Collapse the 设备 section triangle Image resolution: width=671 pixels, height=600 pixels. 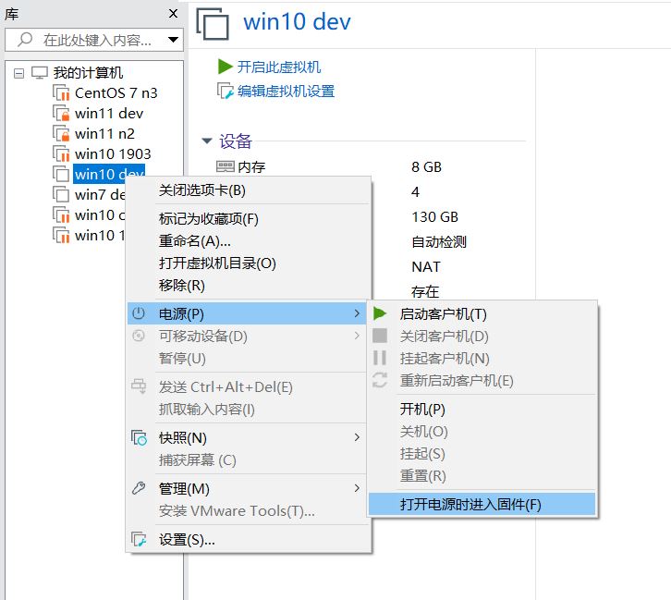(207, 141)
